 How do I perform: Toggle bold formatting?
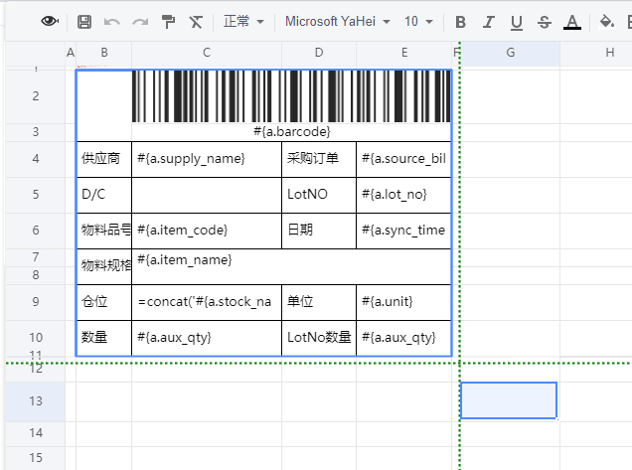460,22
